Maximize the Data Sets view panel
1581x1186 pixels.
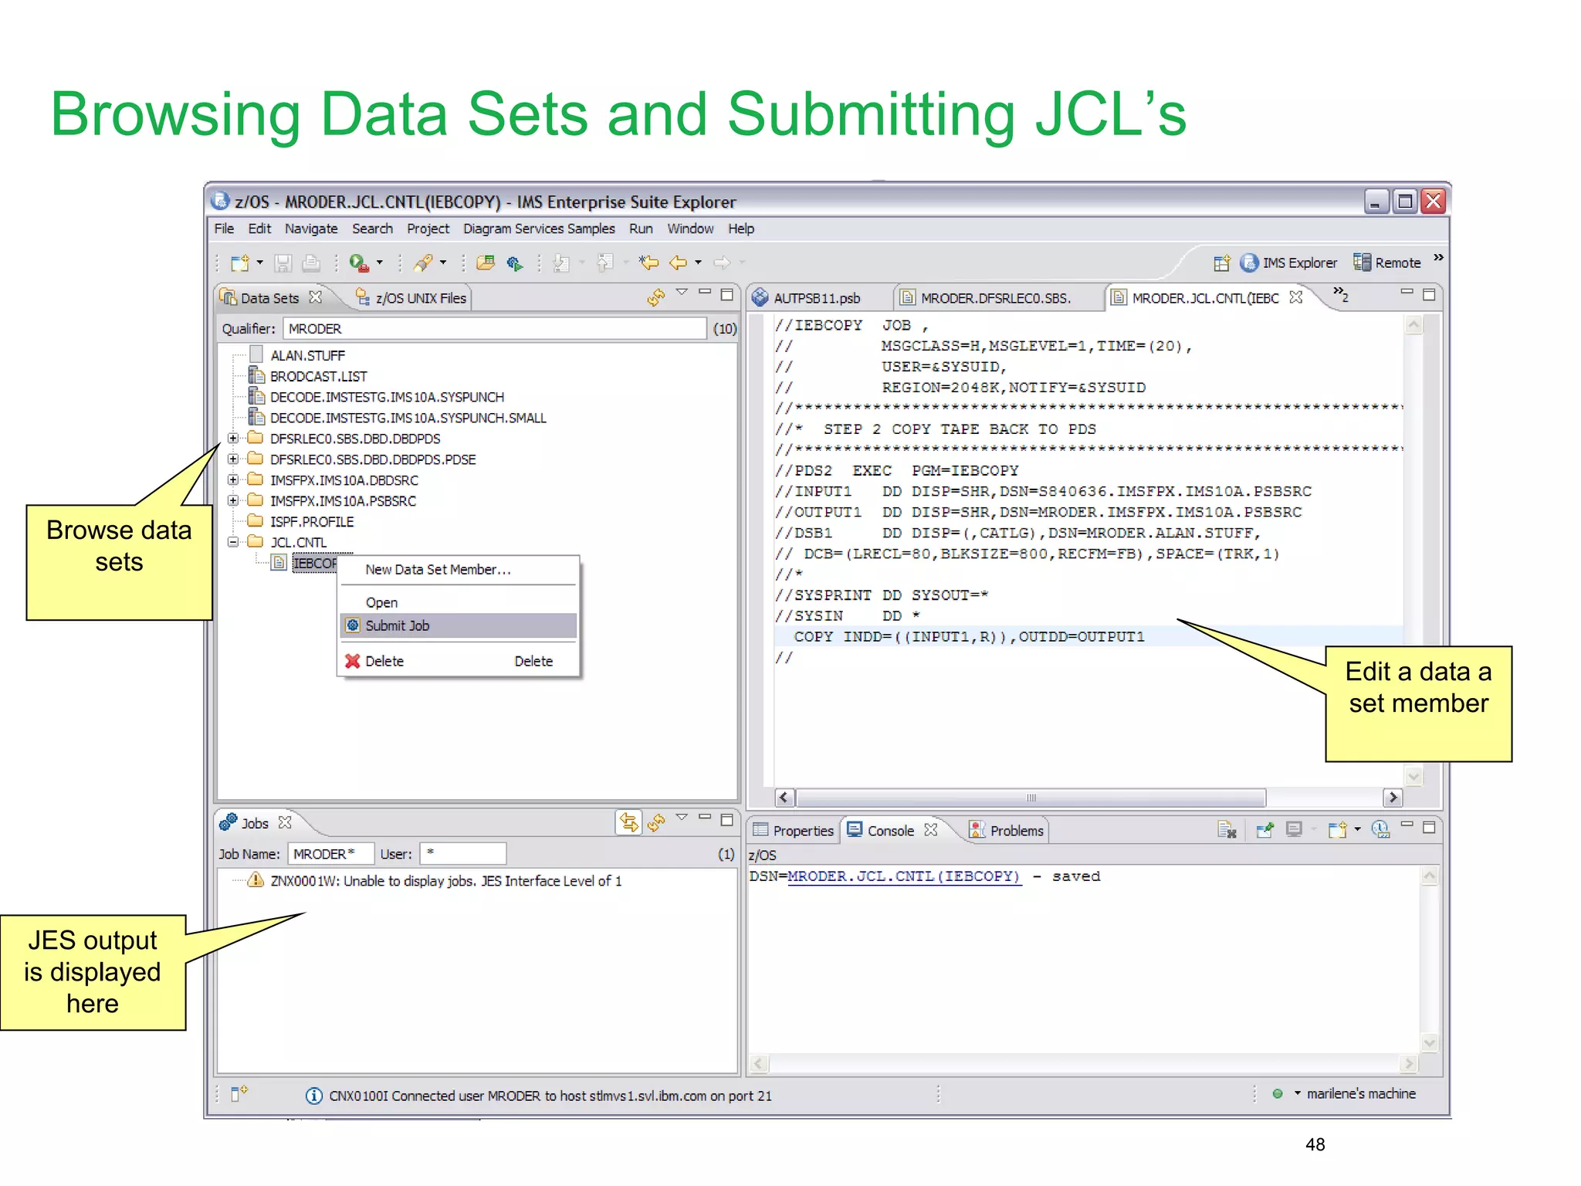(726, 294)
